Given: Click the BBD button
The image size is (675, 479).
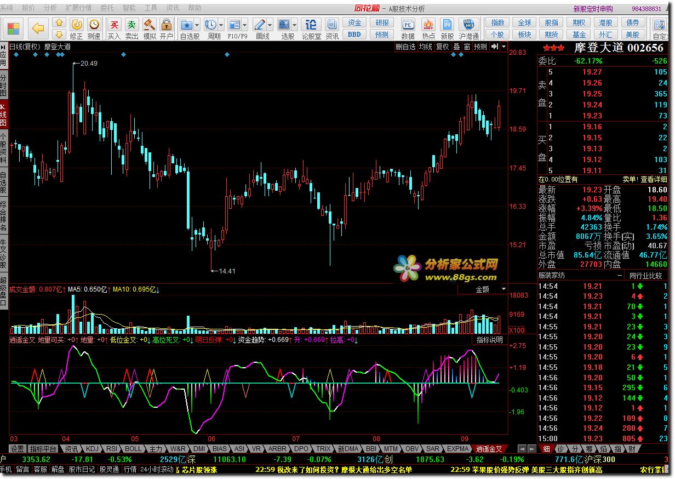Looking at the screenshot, I should pyautogui.click(x=354, y=34).
